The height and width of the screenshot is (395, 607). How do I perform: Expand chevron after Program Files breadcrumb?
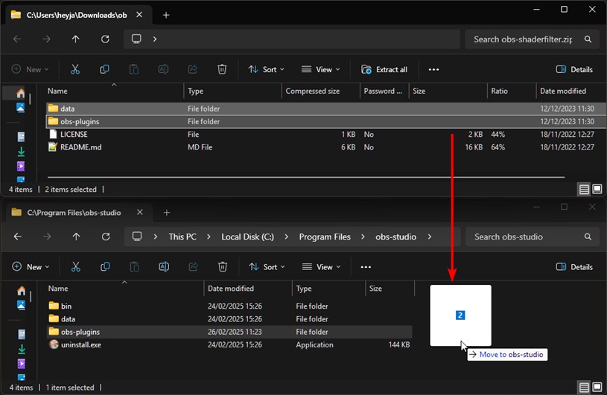coord(363,237)
